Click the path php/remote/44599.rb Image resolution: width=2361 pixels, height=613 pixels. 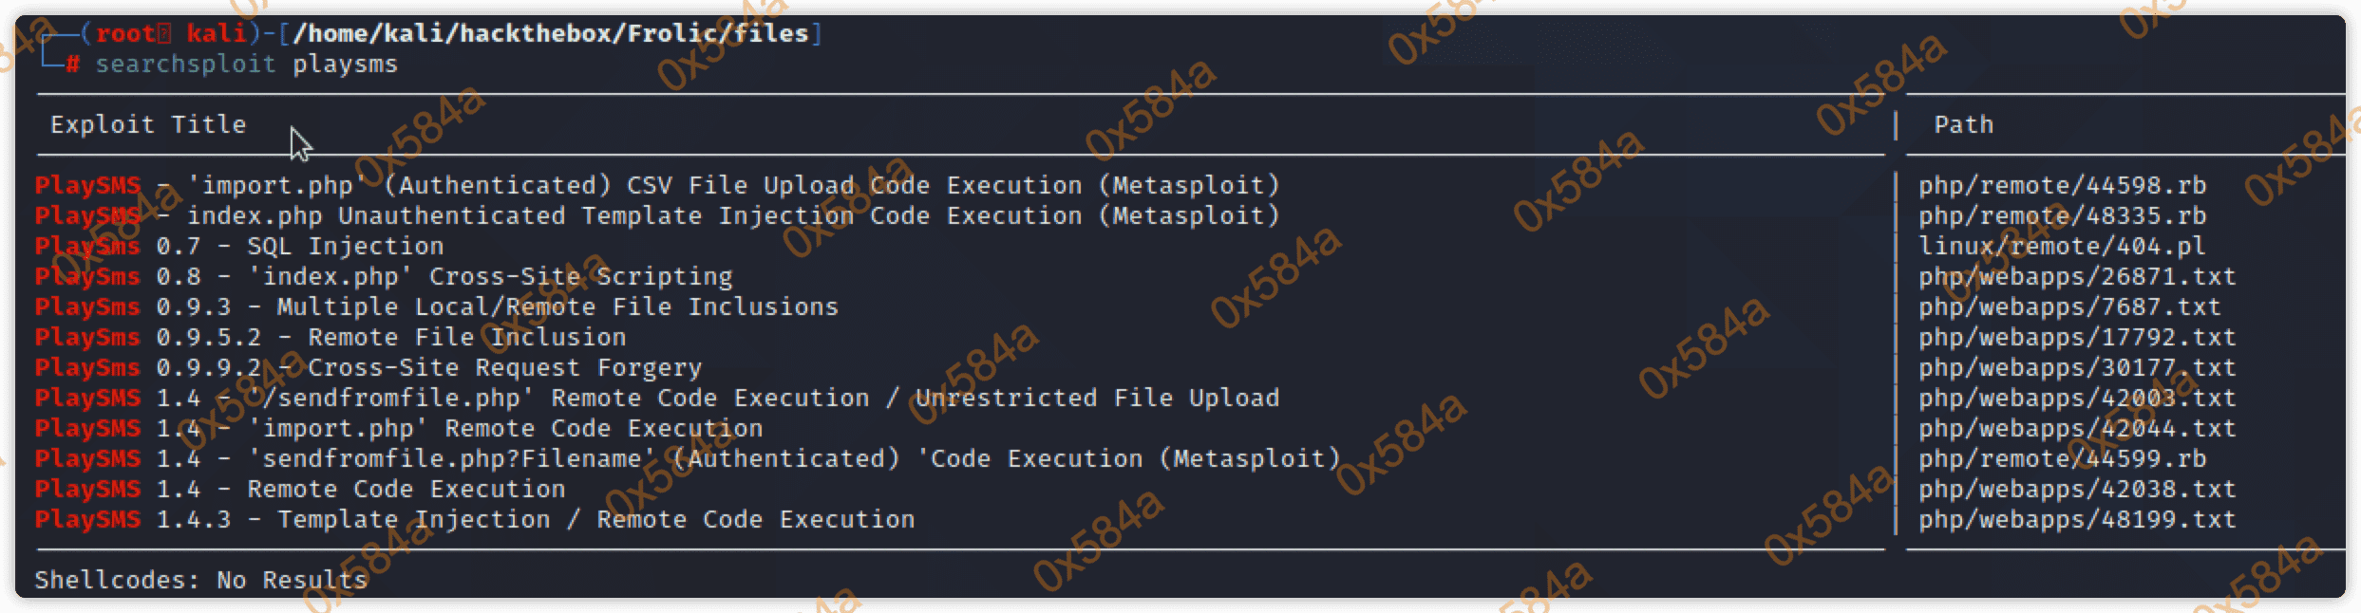(x=2062, y=458)
